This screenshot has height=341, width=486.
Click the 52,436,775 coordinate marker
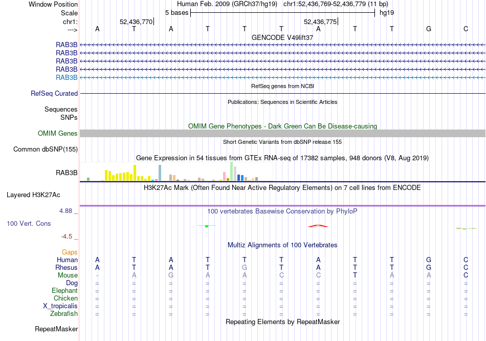click(320, 22)
